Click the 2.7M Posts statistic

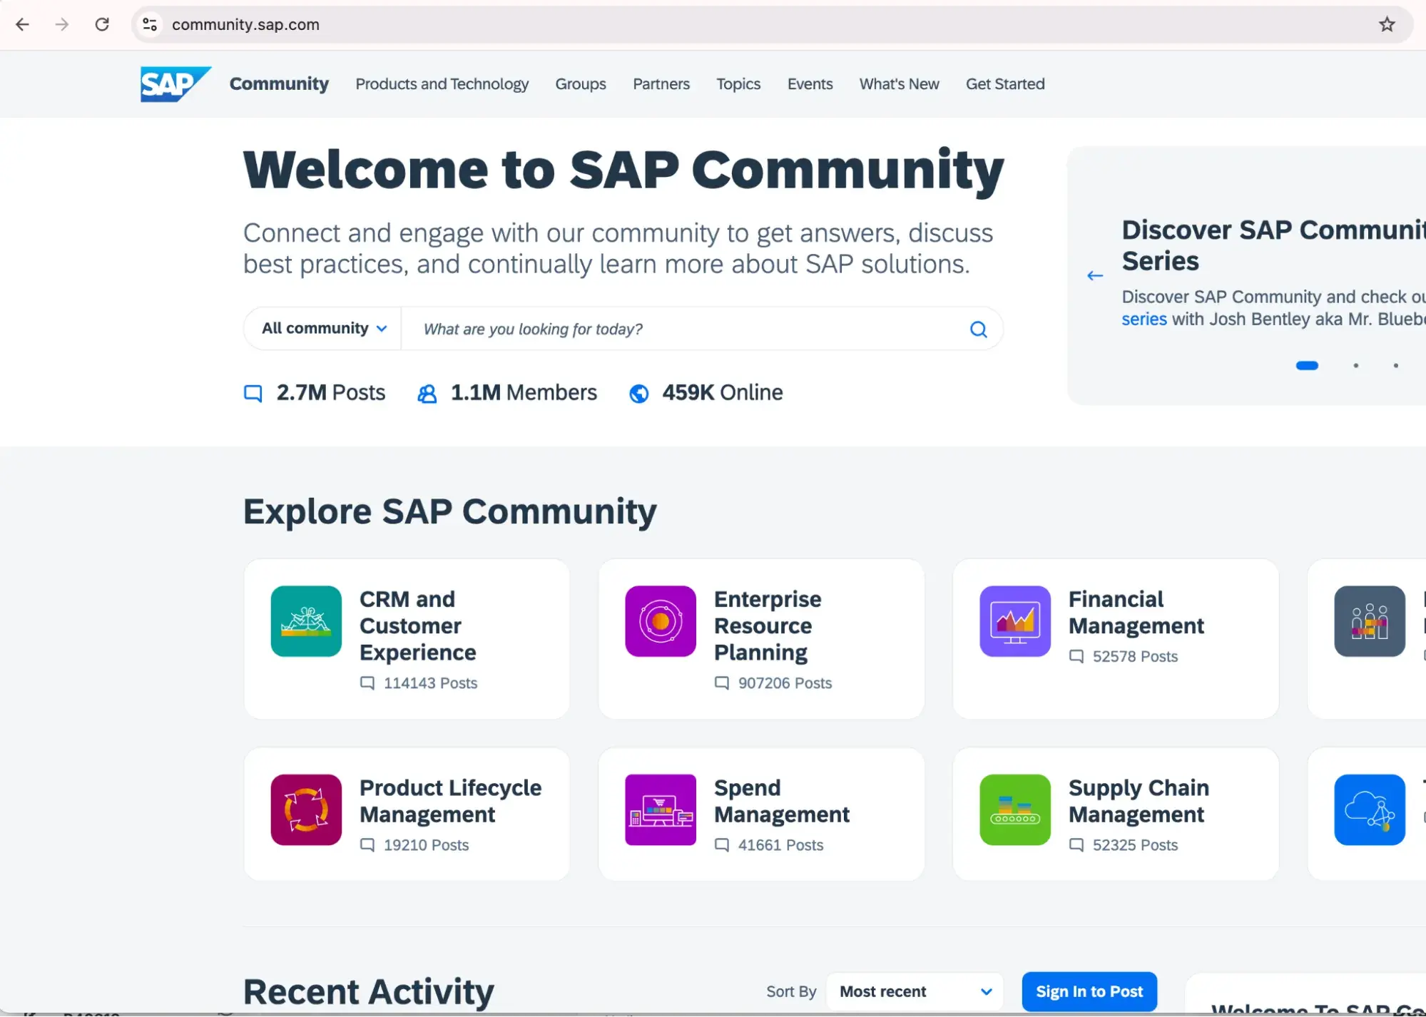tap(330, 393)
